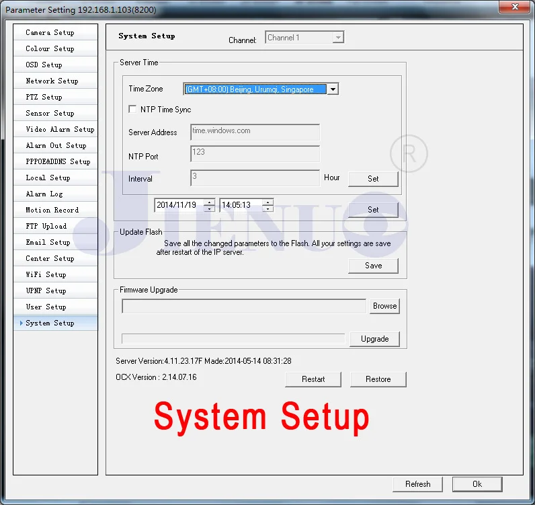This screenshot has width=535, height=505.
Task: Confirm with the Ok button
Action: click(x=477, y=484)
